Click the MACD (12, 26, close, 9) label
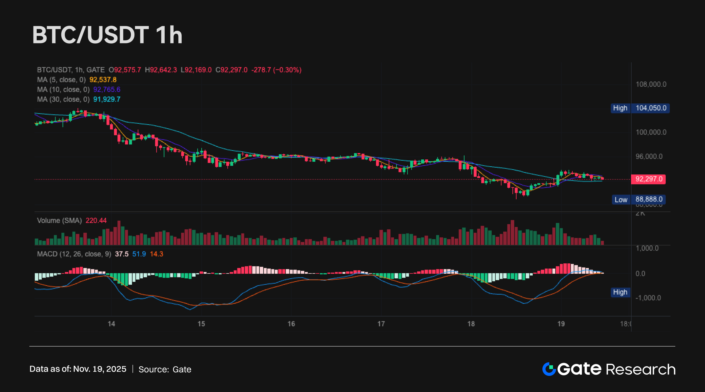The image size is (705, 392). point(74,254)
